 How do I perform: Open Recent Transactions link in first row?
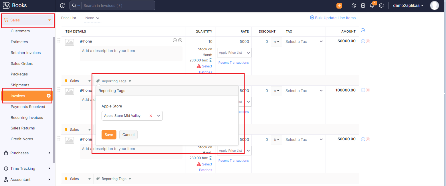(x=233, y=63)
